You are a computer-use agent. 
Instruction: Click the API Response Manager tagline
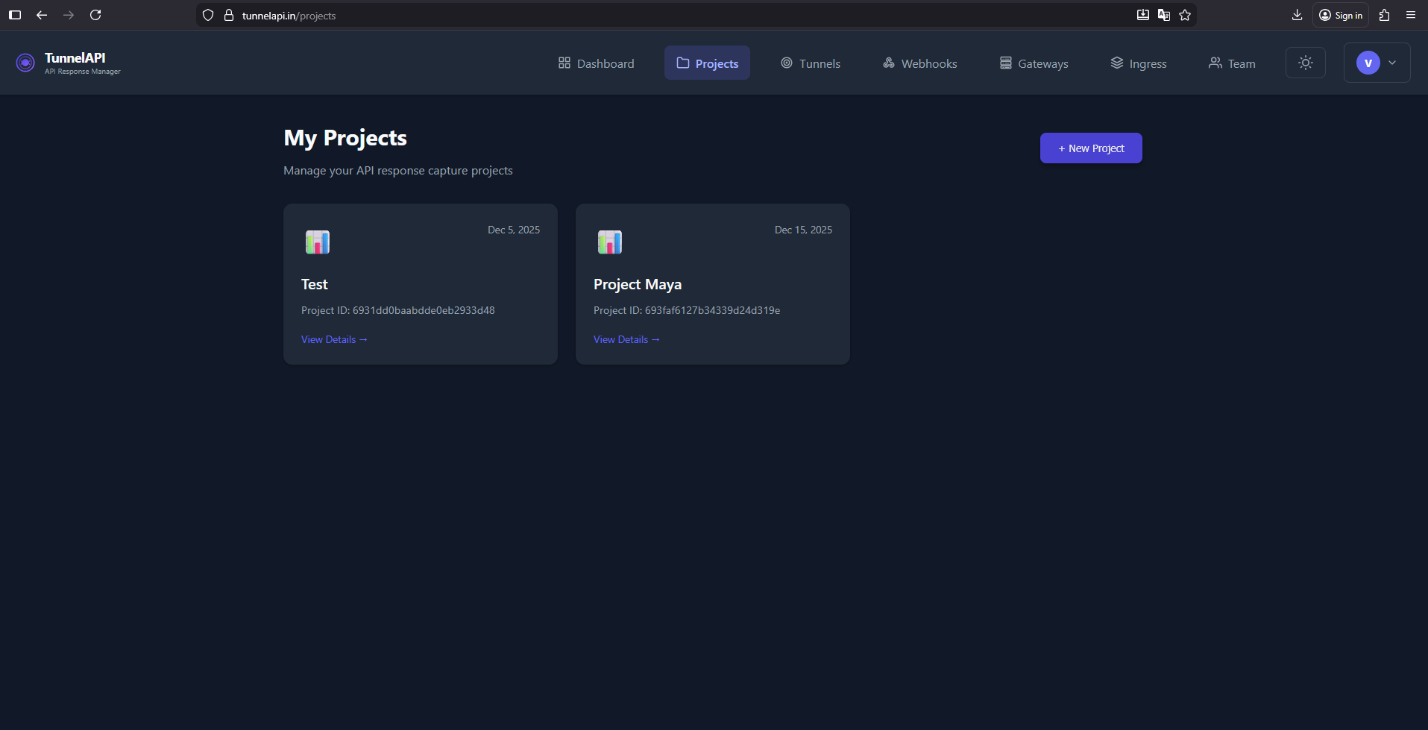coord(83,72)
